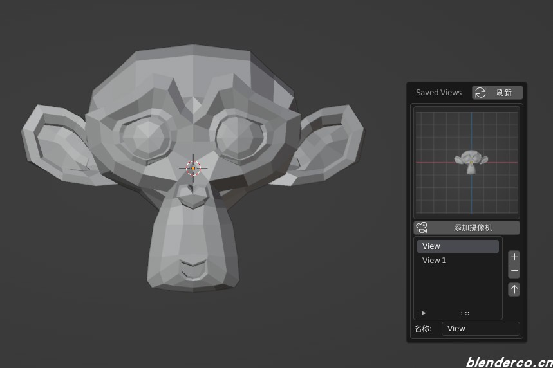Add a new saved view with plus
553x368 pixels.
[514, 257]
